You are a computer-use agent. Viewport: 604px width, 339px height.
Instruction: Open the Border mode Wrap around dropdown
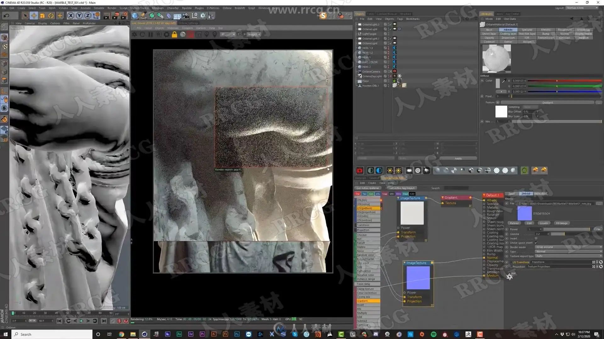tap(568, 247)
